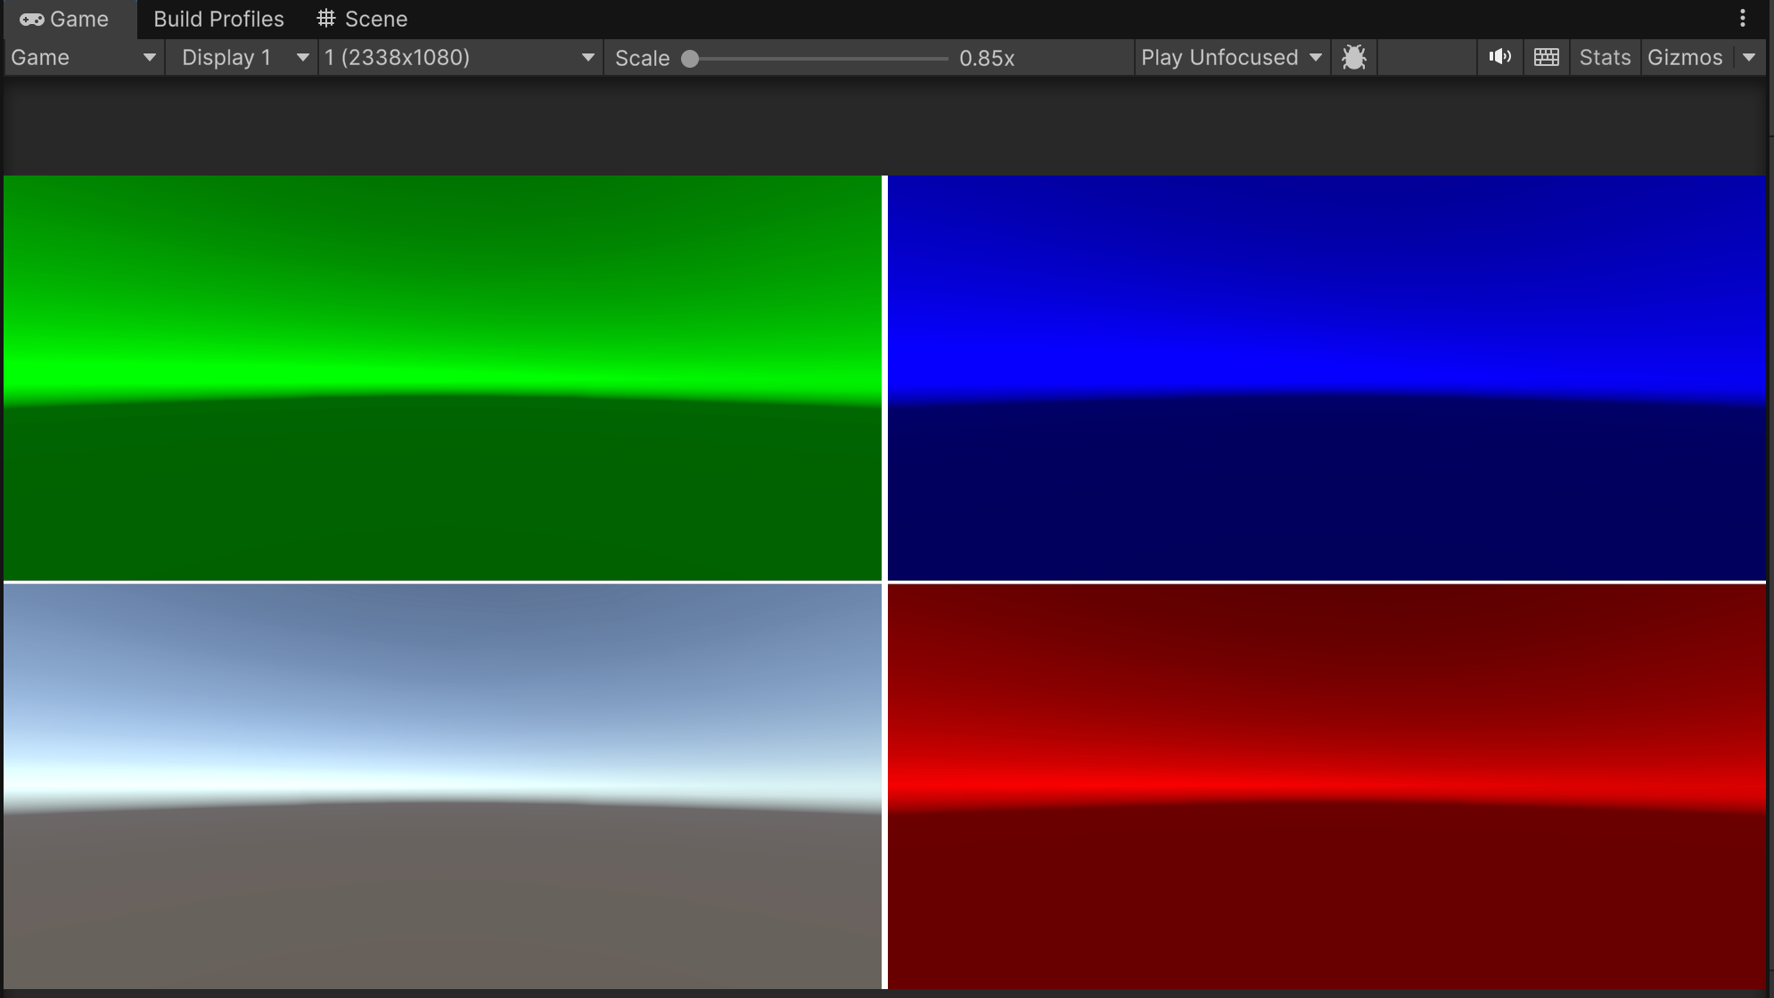Select a different display from Display 1

(x=244, y=58)
